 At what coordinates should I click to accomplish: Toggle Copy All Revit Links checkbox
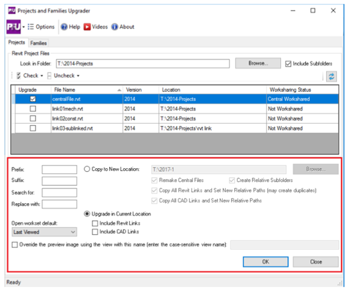(x=154, y=190)
